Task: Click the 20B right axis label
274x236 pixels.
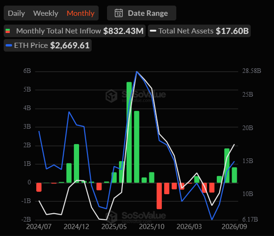Action: 247,128
